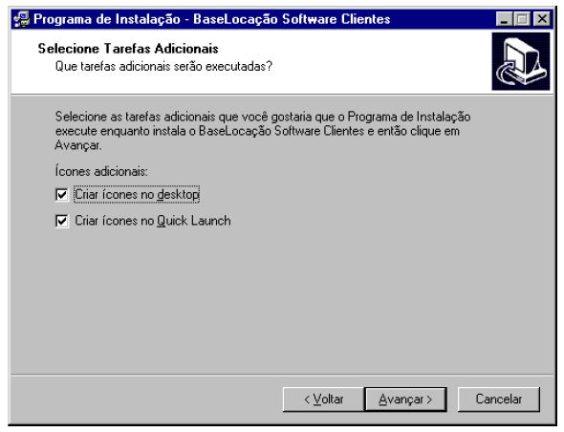Uncheck the Quick Launch icons checkbox box
The image size is (564, 432).
(x=62, y=221)
